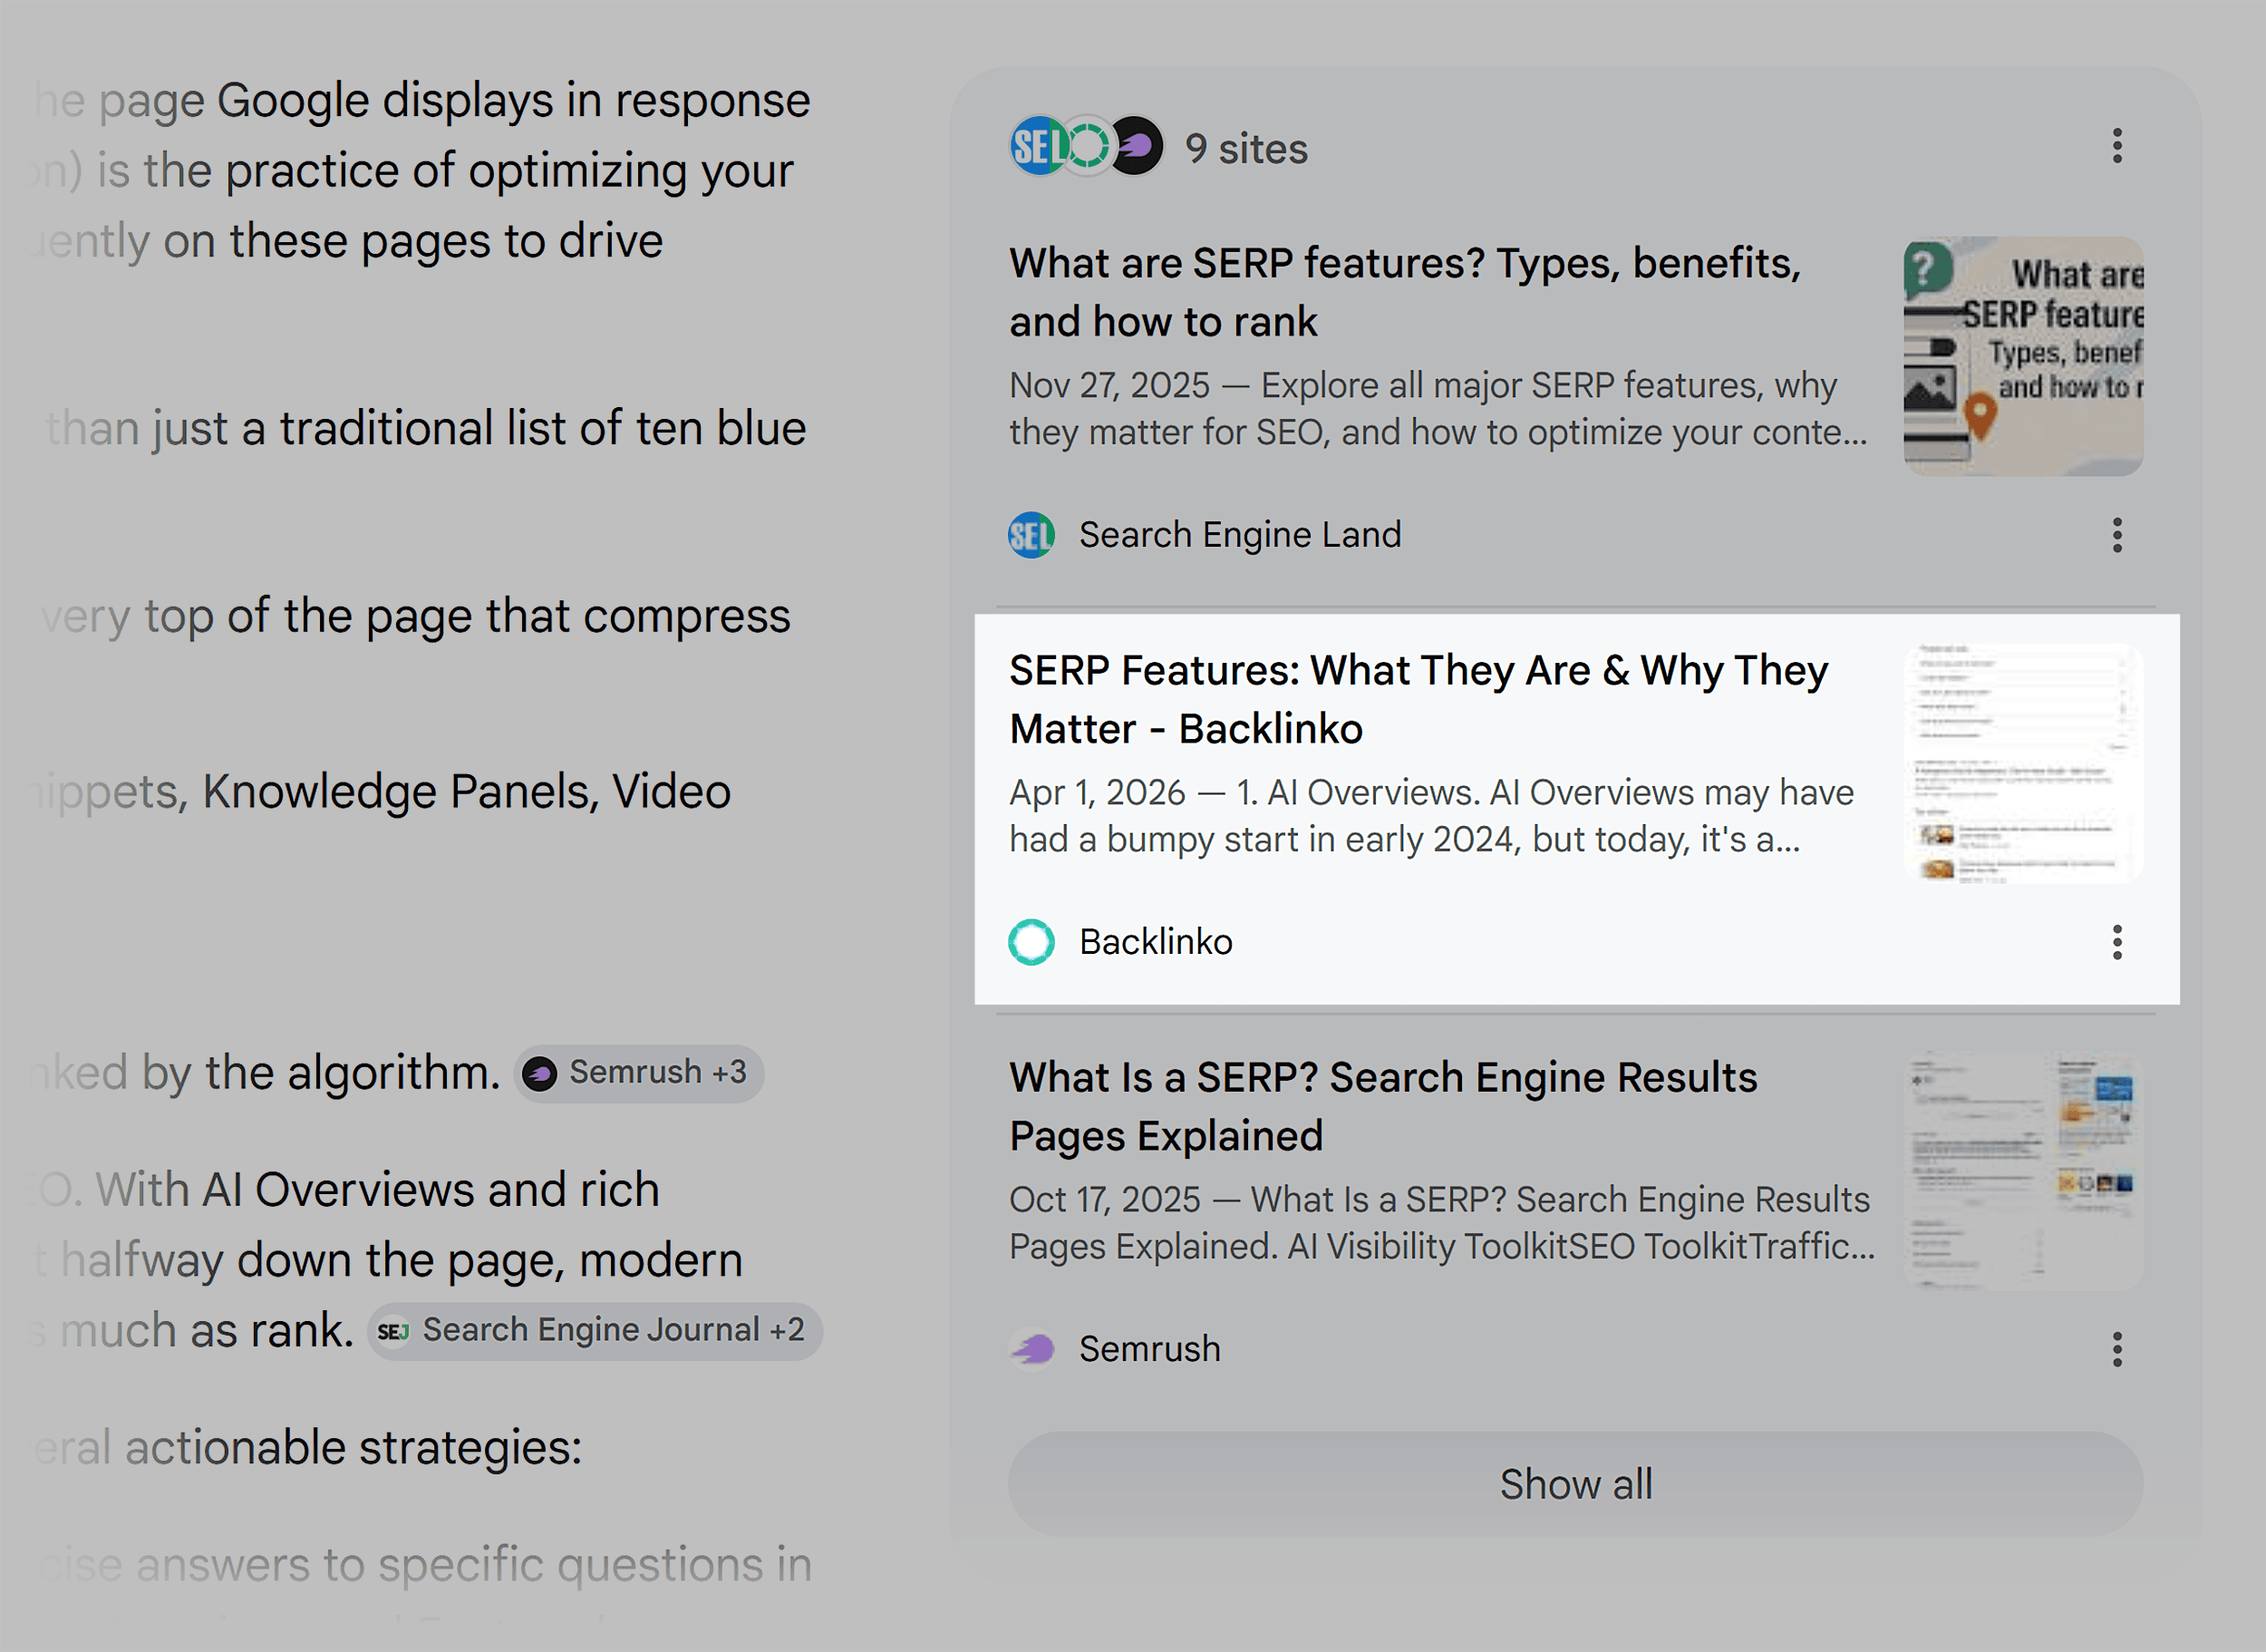Click the Search Engine Land favicon under first result

click(1031, 535)
